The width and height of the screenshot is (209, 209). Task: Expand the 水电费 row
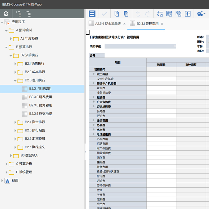[94, 130]
